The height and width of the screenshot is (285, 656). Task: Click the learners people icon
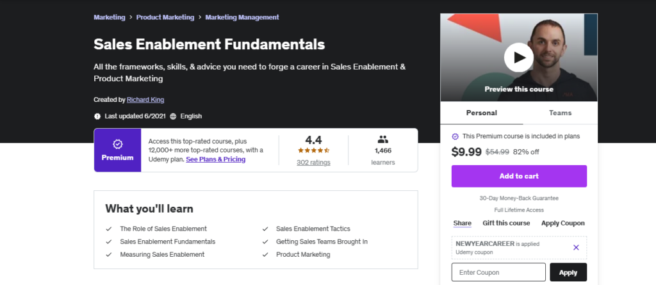point(383,140)
